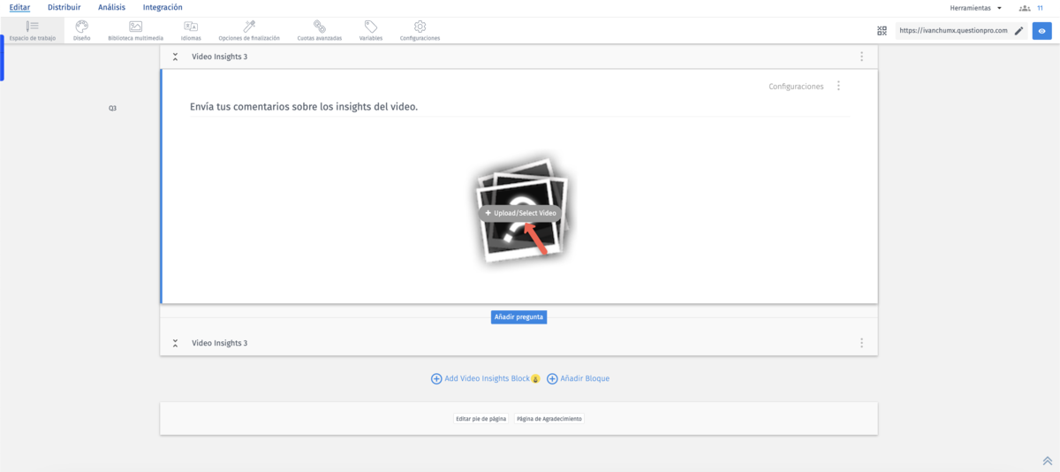
Task: Switch to the Análisis tab
Action: tap(111, 7)
